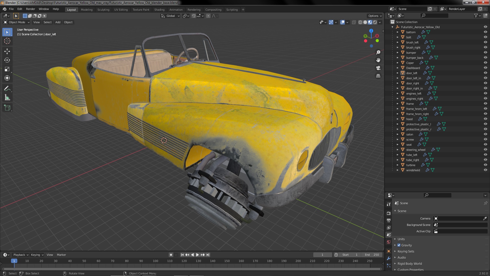Open the Add menu in viewport header

point(58,22)
